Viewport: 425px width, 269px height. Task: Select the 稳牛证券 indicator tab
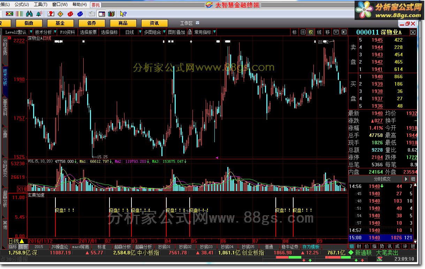[x=289, y=247]
